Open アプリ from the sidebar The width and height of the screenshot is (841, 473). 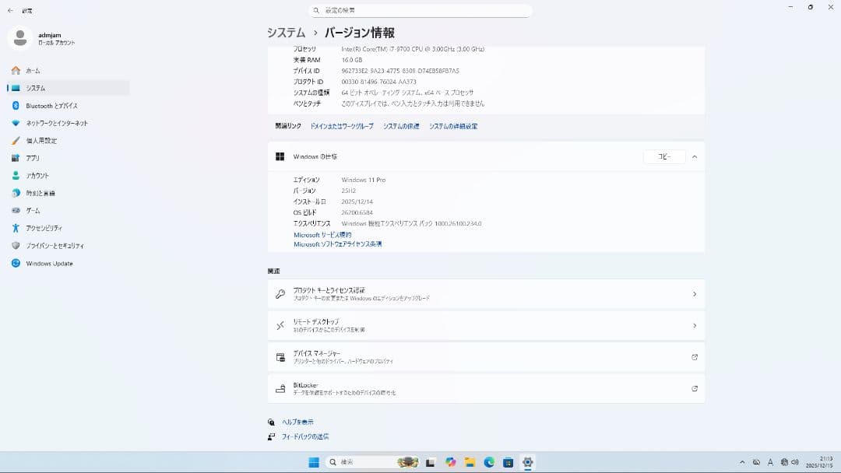click(35, 158)
